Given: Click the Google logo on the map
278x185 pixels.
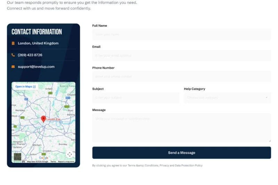Looking at the screenshot, I should pyautogui.click(x=44, y=158).
